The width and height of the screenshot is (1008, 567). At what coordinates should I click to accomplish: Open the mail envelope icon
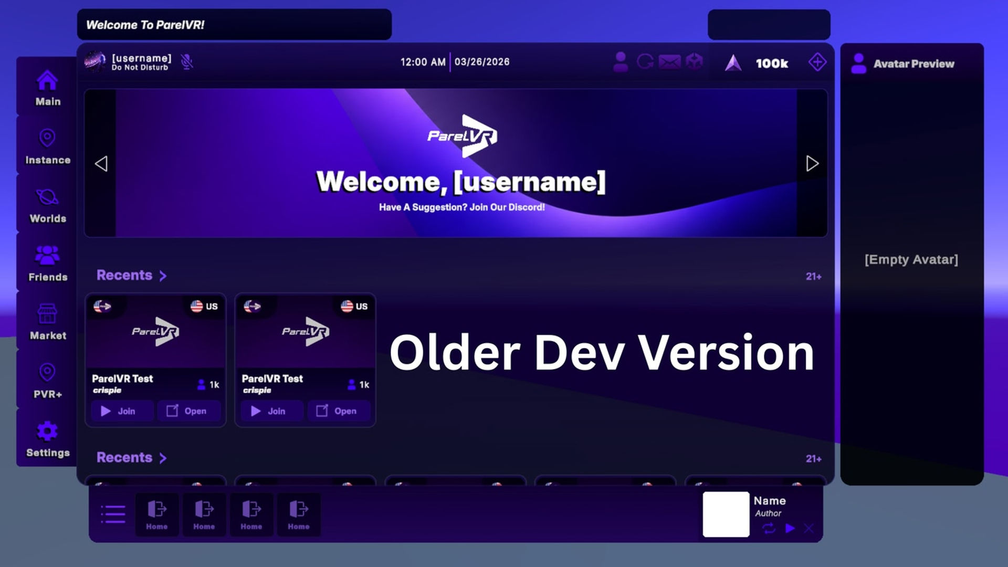[x=670, y=62]
